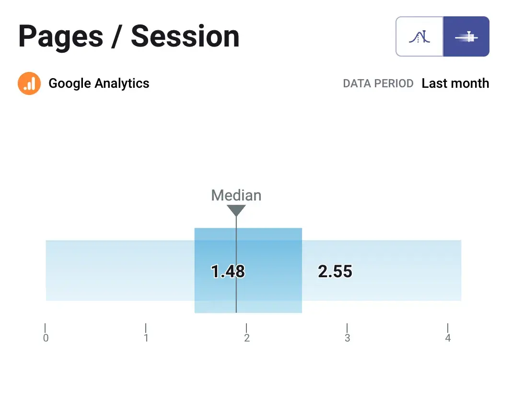This screenshot has height=401, width=512.
Task: Click the dark blue interquartile range box
Action: (268, 249)
